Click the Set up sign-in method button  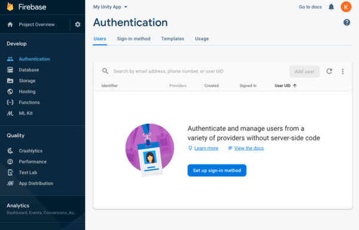click(217, 171)
